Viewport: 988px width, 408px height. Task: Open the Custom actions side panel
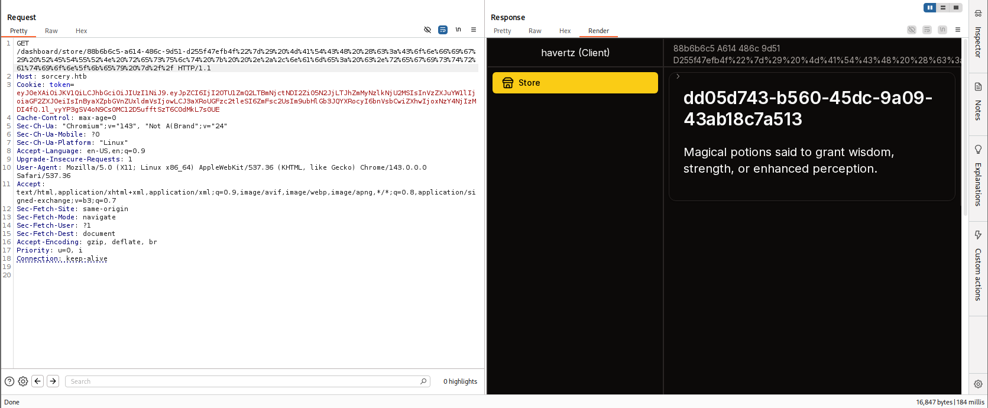(978, 266)
